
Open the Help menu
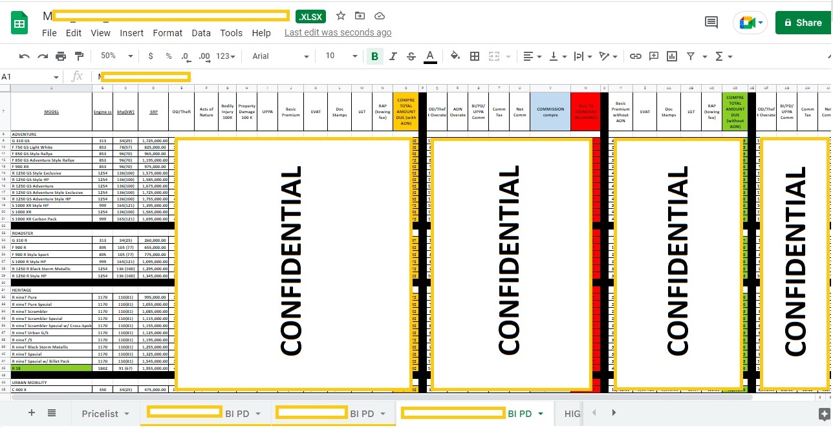(x=261, y=33)
